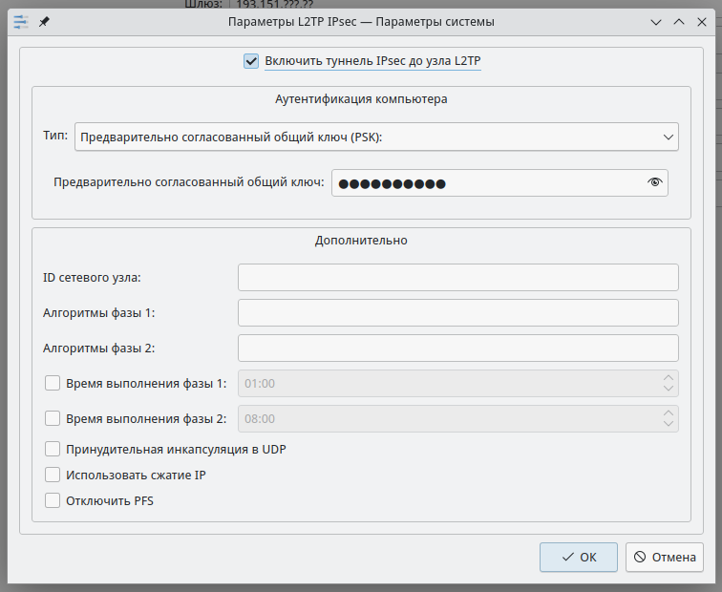Click the pin window icon
This screenshot has width=722, height=592.
point(45,21)
